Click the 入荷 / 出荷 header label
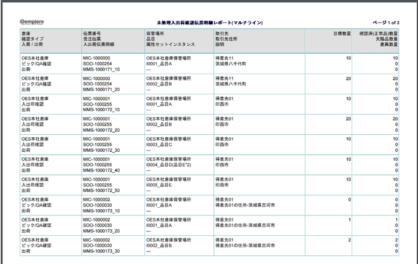 tap(32, 44)
